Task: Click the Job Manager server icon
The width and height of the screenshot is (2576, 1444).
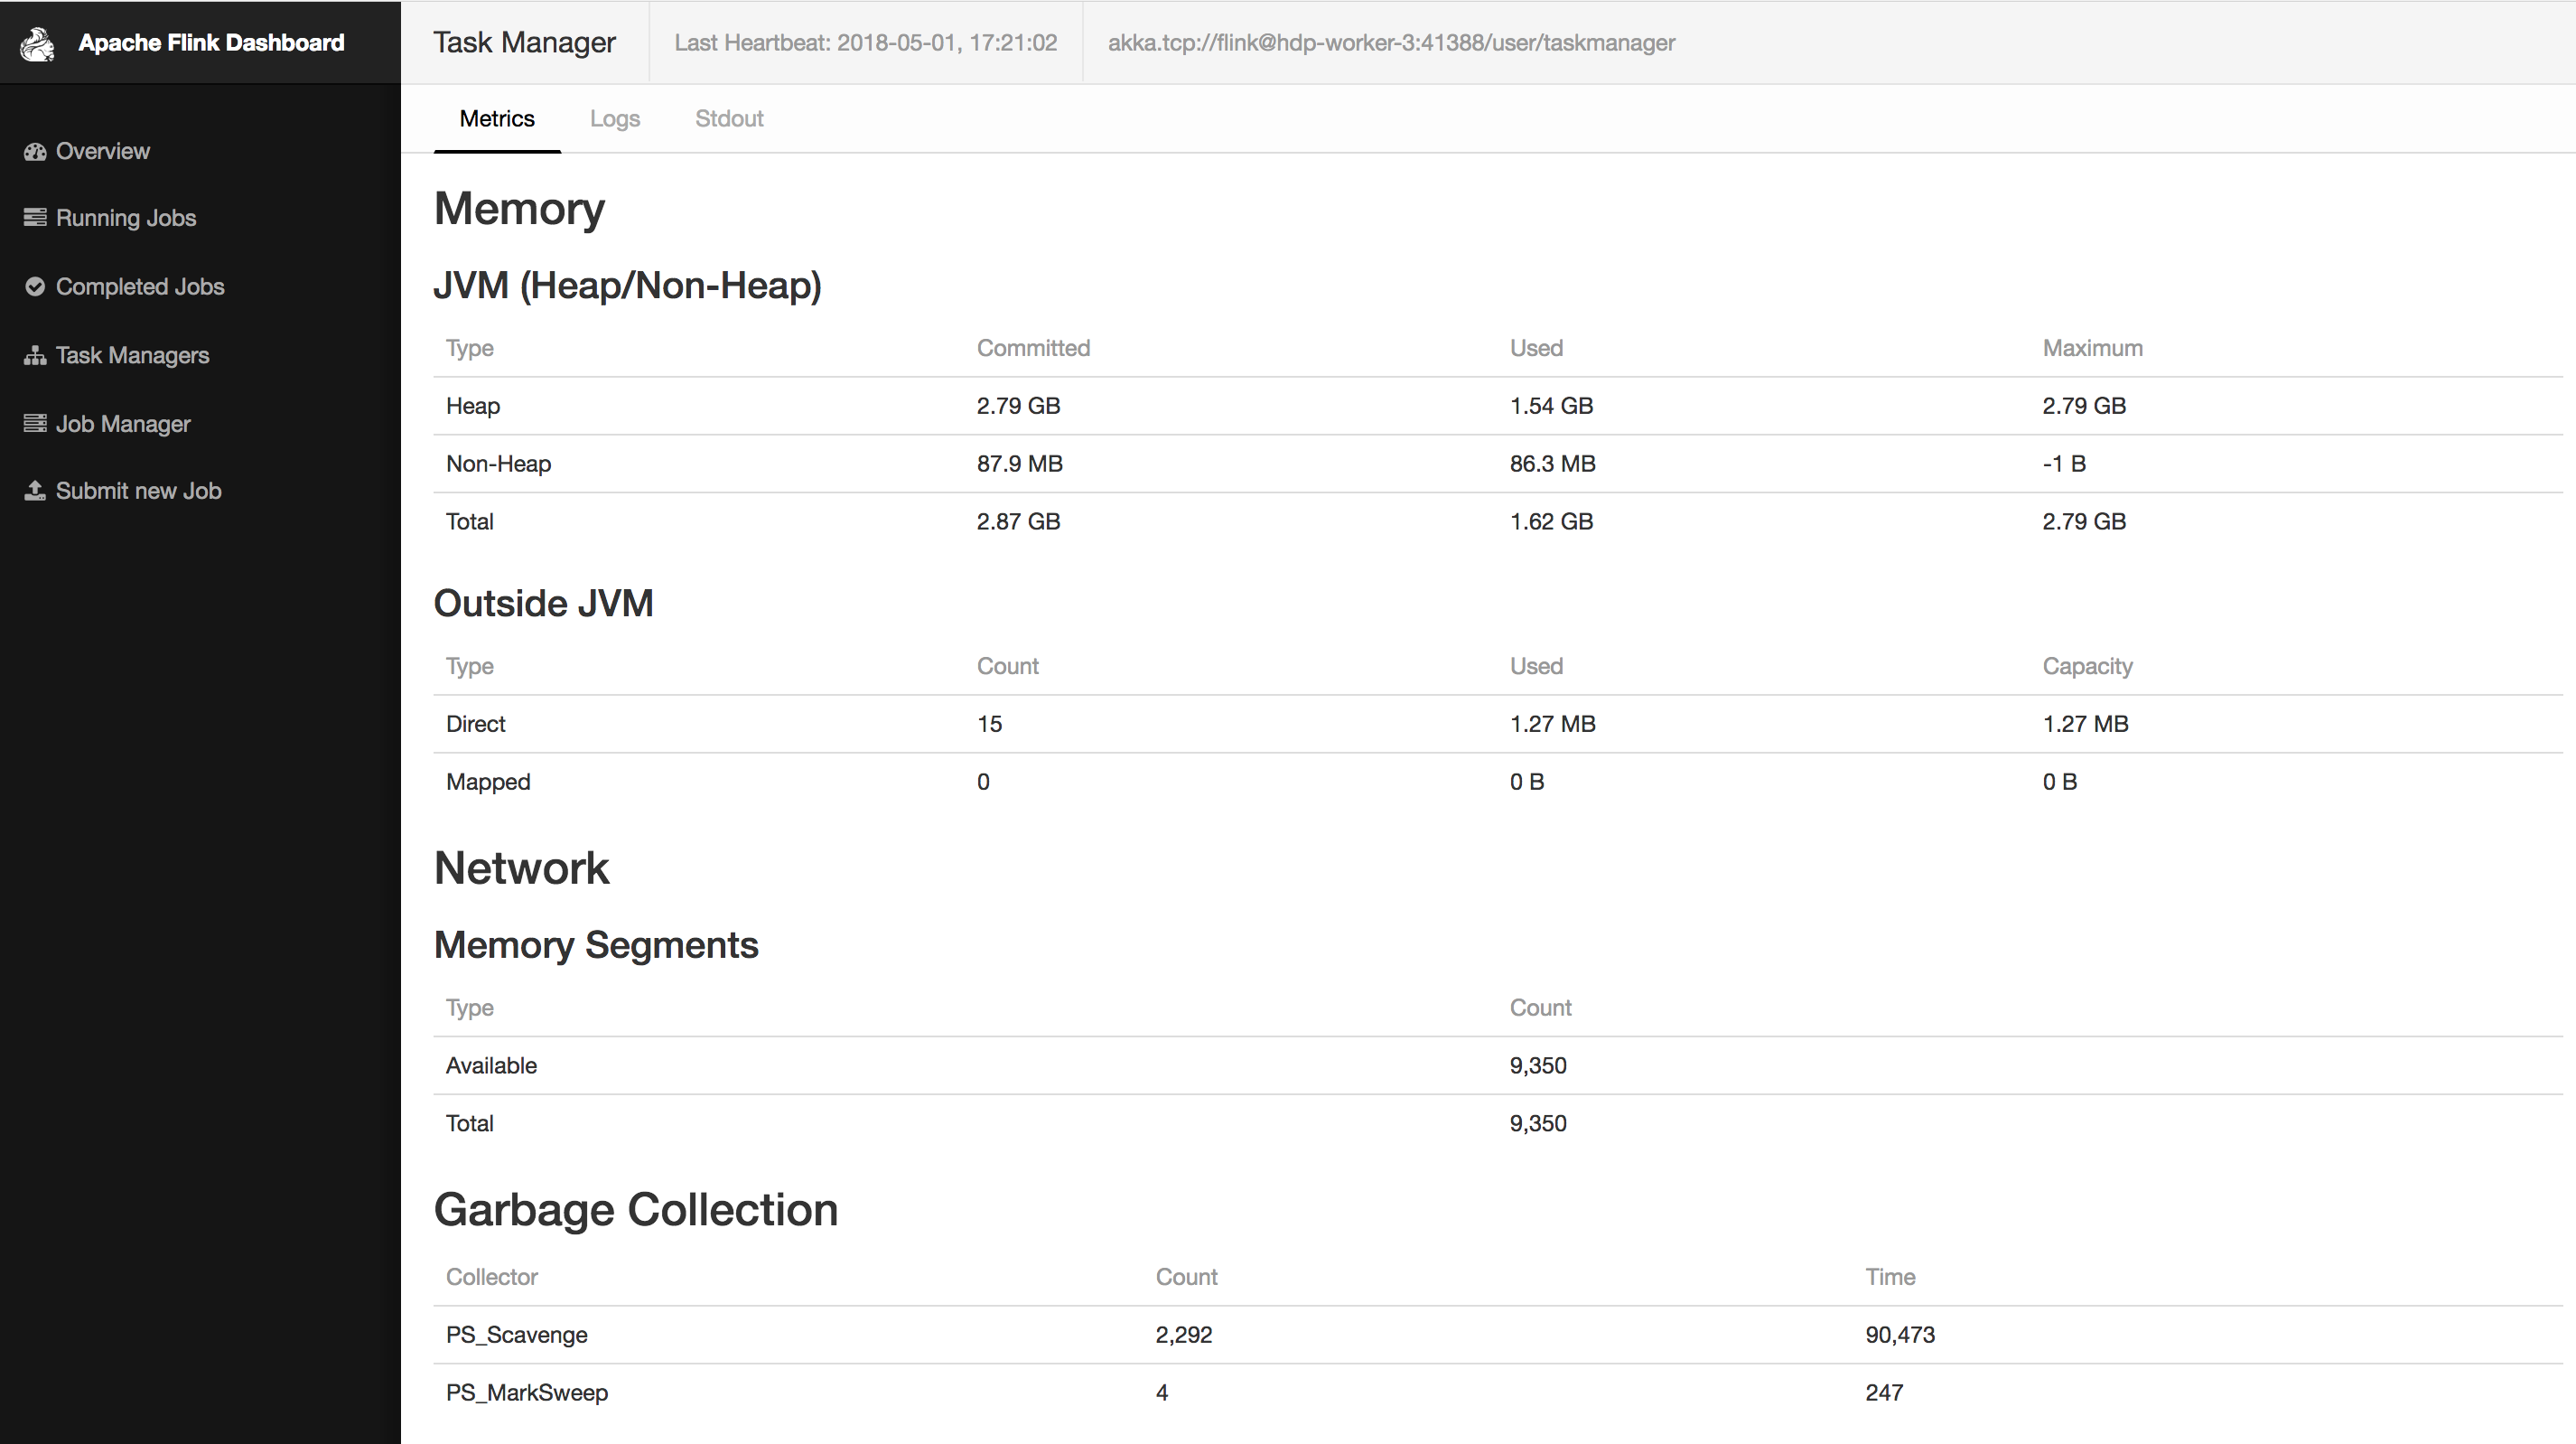Action: 35,425
